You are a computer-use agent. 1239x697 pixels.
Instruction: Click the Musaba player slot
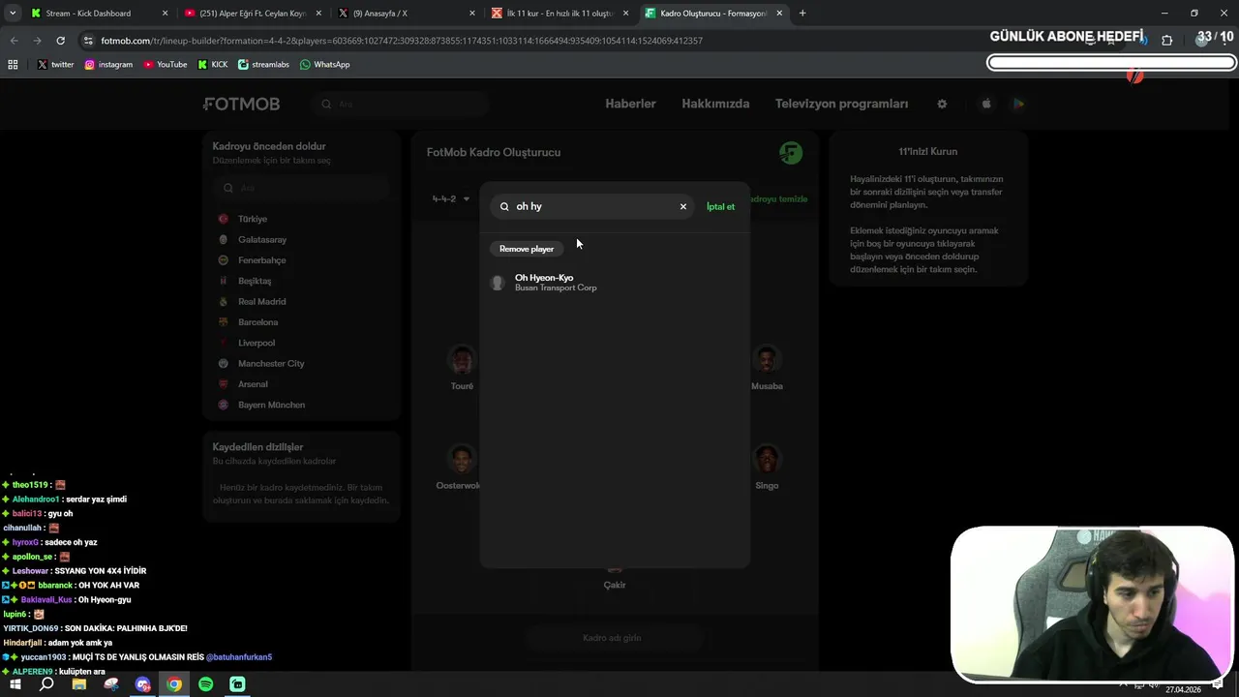point(767,368)
